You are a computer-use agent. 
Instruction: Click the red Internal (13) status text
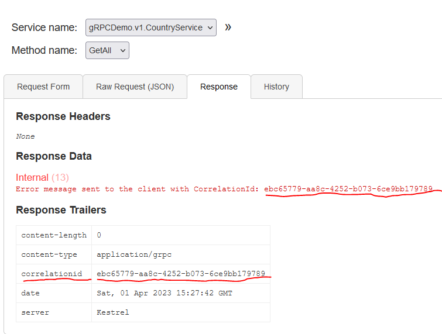[x=42, y=177]
